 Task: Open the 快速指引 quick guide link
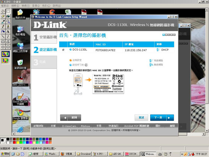tap(113, 126)
